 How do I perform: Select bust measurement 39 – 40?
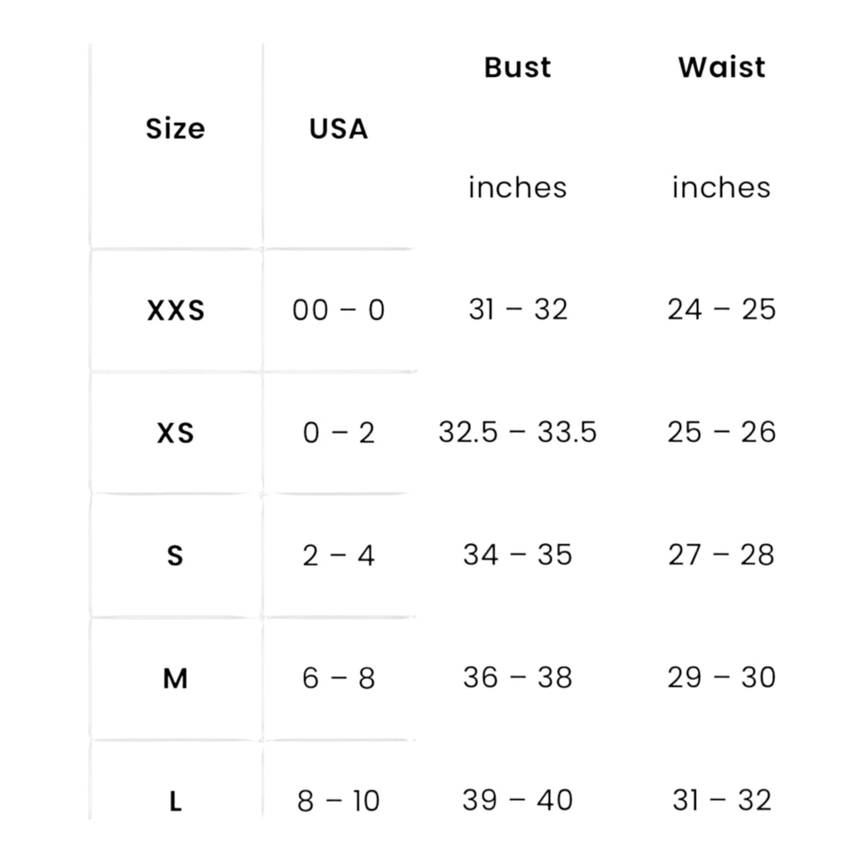(517, 800)
